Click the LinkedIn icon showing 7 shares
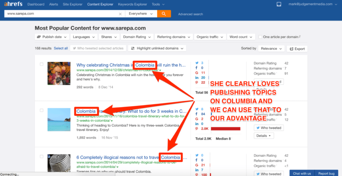The height and width of the screenshot is (176, 342). (197, 170)
